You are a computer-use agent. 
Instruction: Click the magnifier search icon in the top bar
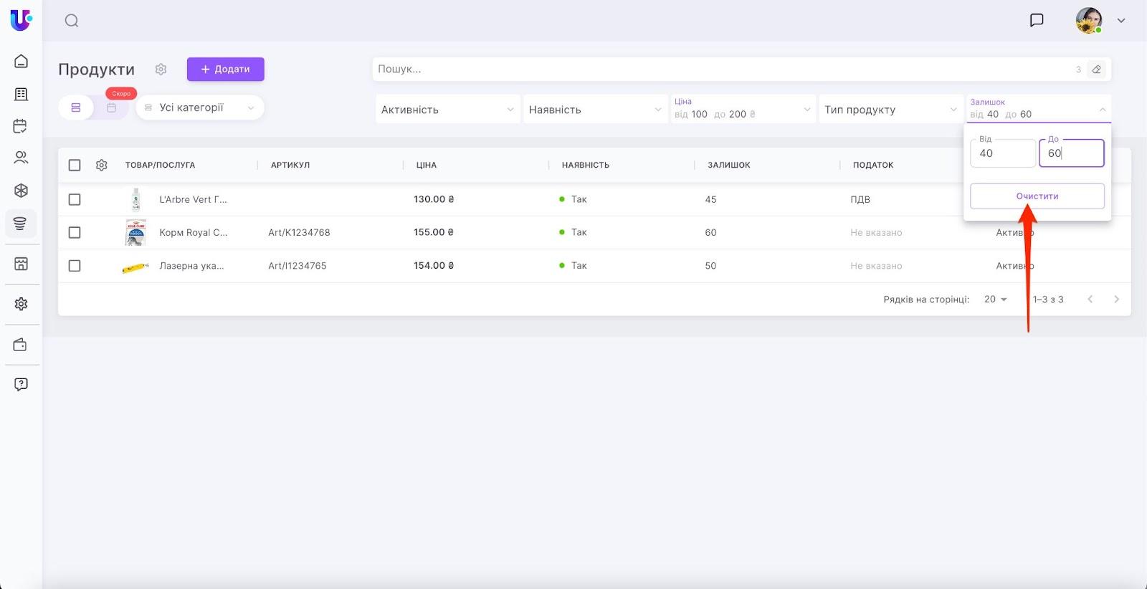click(x=72, y=21)
